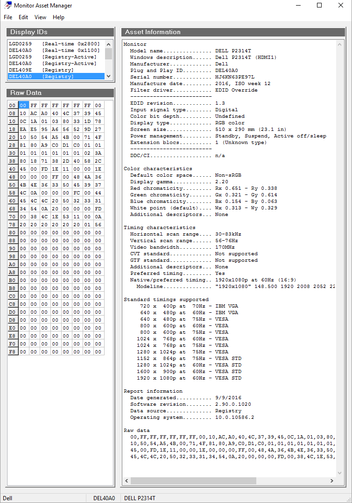Open the Help menu
352x503 pixels.
pyautogui.click(x=58, y=17)
